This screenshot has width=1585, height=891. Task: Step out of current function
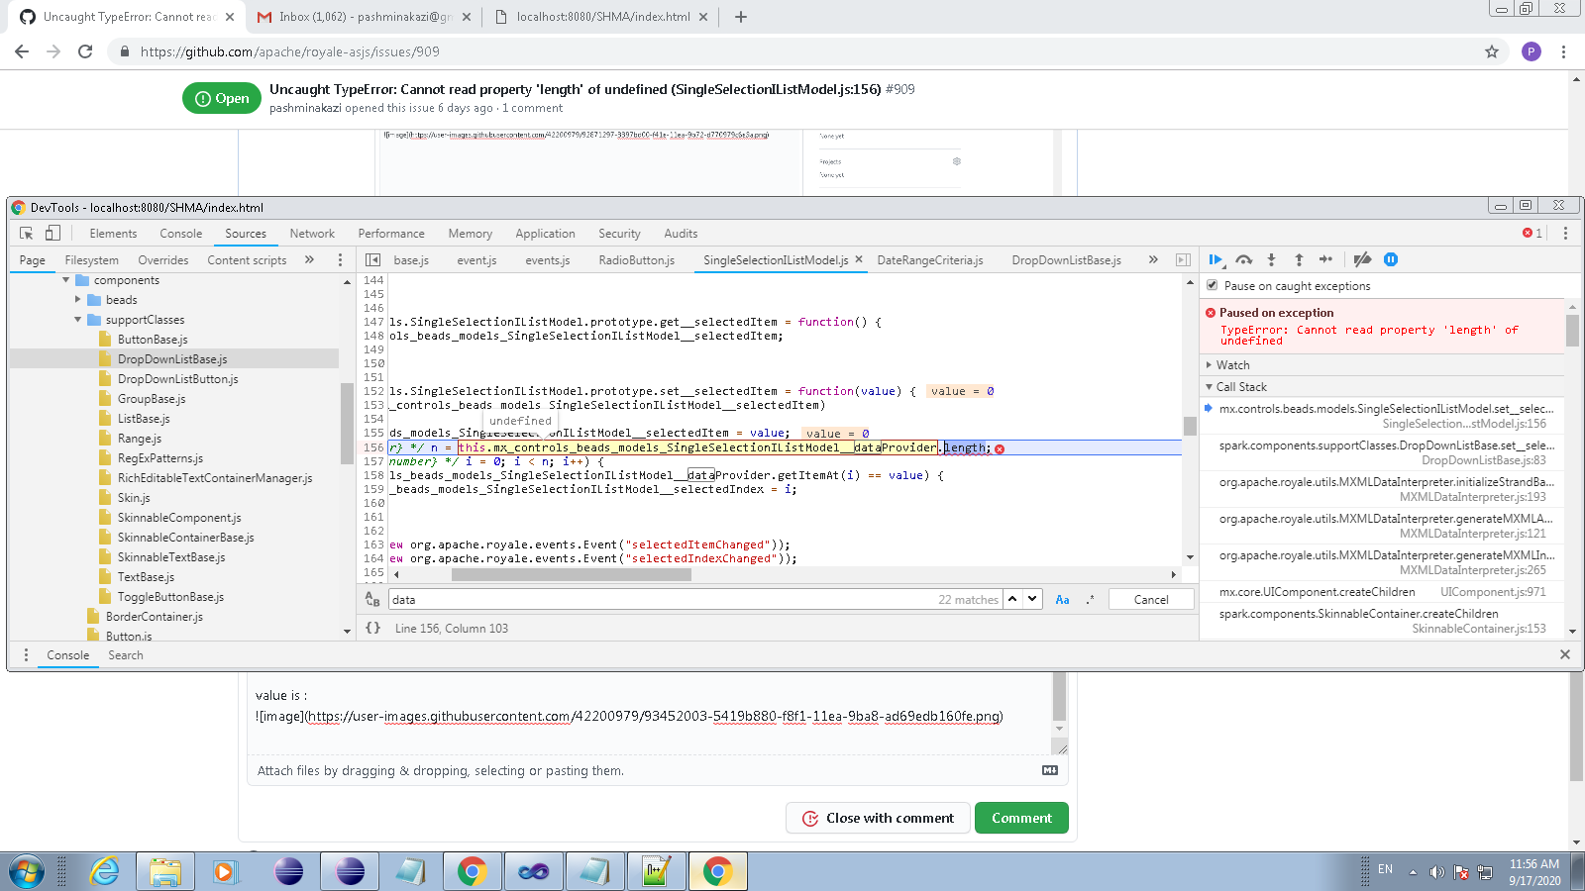1299,259
